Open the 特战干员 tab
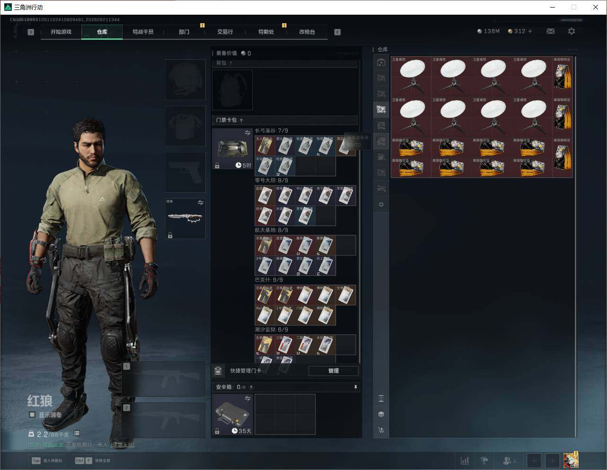The image size is (607, 470). point(143,32)
